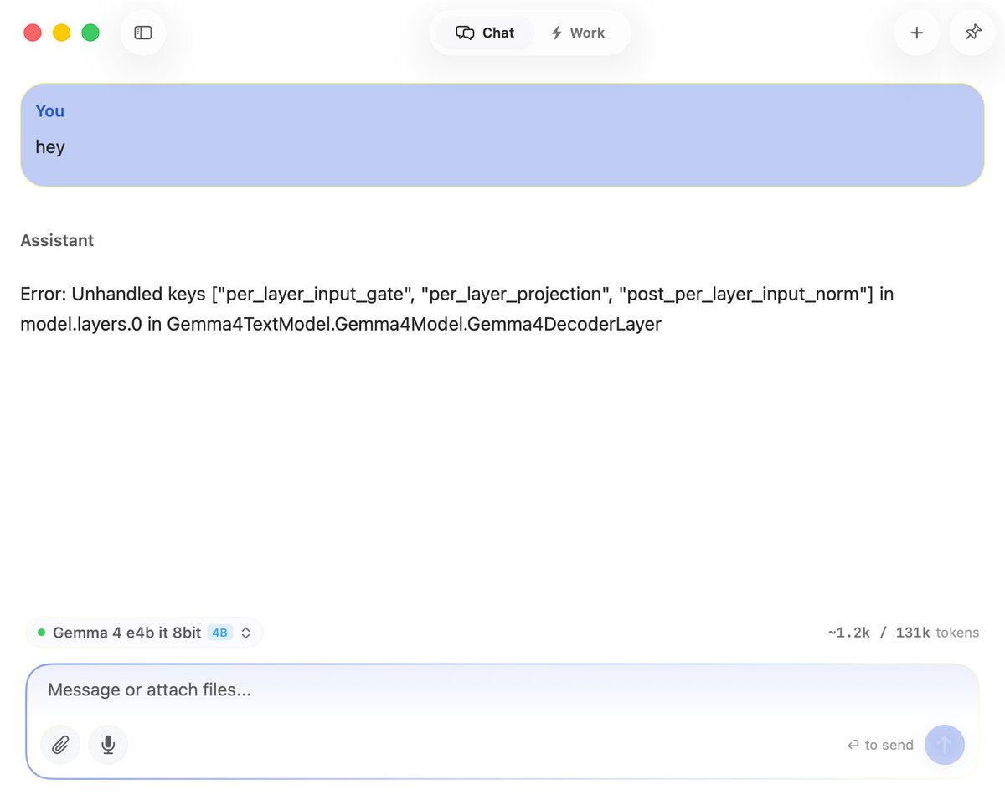The image size is (1005, 805).
Task: Switch to the Work tab
Action: pos(577,33)
